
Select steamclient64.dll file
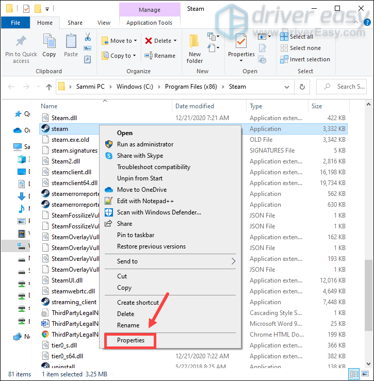click(74, 183)
